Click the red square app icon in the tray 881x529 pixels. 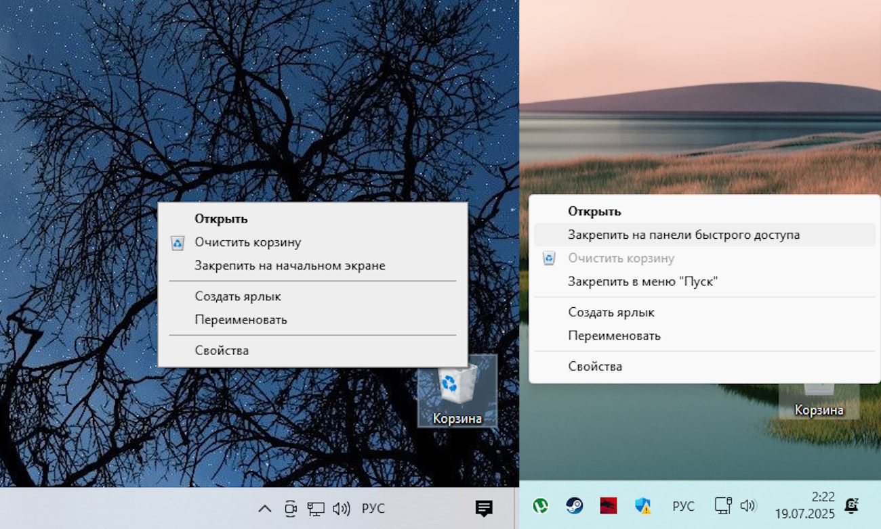(608, 505)
